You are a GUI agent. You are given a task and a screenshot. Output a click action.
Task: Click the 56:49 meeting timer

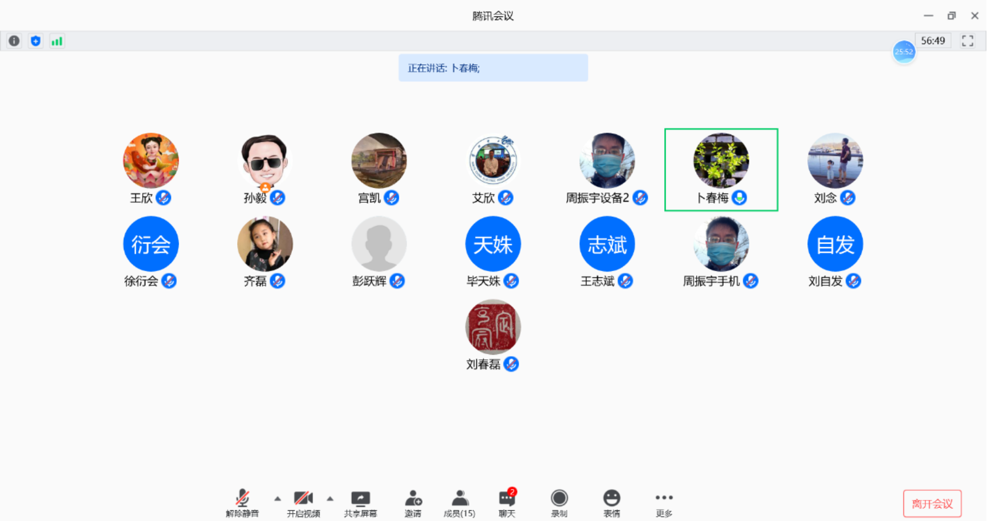(x=933, y=41)
